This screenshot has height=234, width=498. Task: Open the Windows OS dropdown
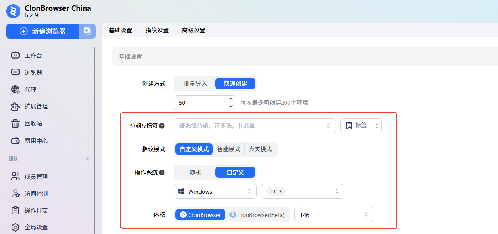pyautogui.click(x=215, y=191)
